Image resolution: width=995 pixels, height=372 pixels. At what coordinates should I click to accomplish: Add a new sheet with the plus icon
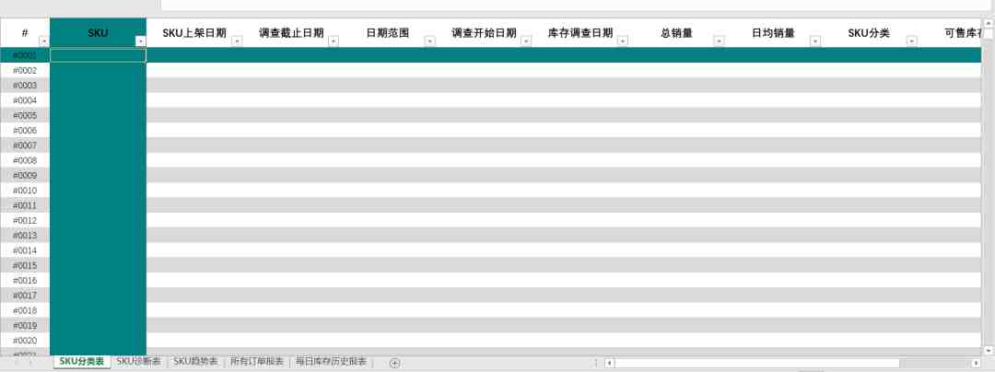click(394, 363)
